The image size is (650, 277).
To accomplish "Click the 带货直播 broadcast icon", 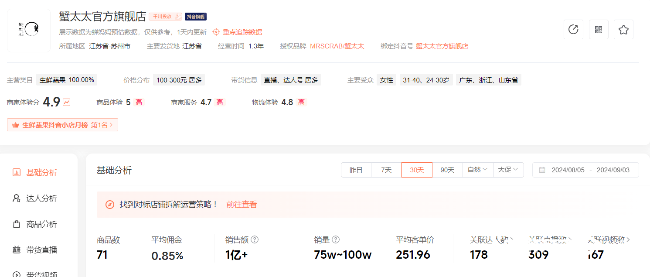I will coord(17,250).
